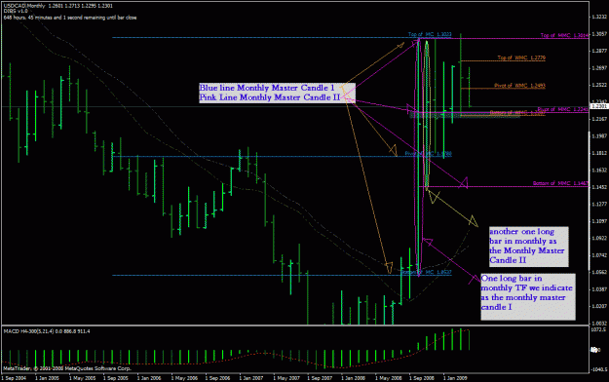Image resolution: width=609 pixels, height=382 pixels.
Task: Select the 'Top of MMC' pink line label
Action: point(565,35)
